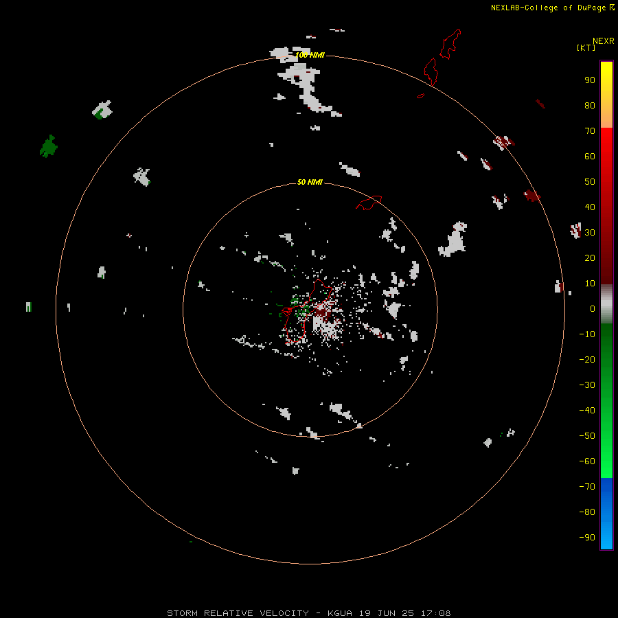Pick the yellow band atop the color bar

click(x=606, y=95)
